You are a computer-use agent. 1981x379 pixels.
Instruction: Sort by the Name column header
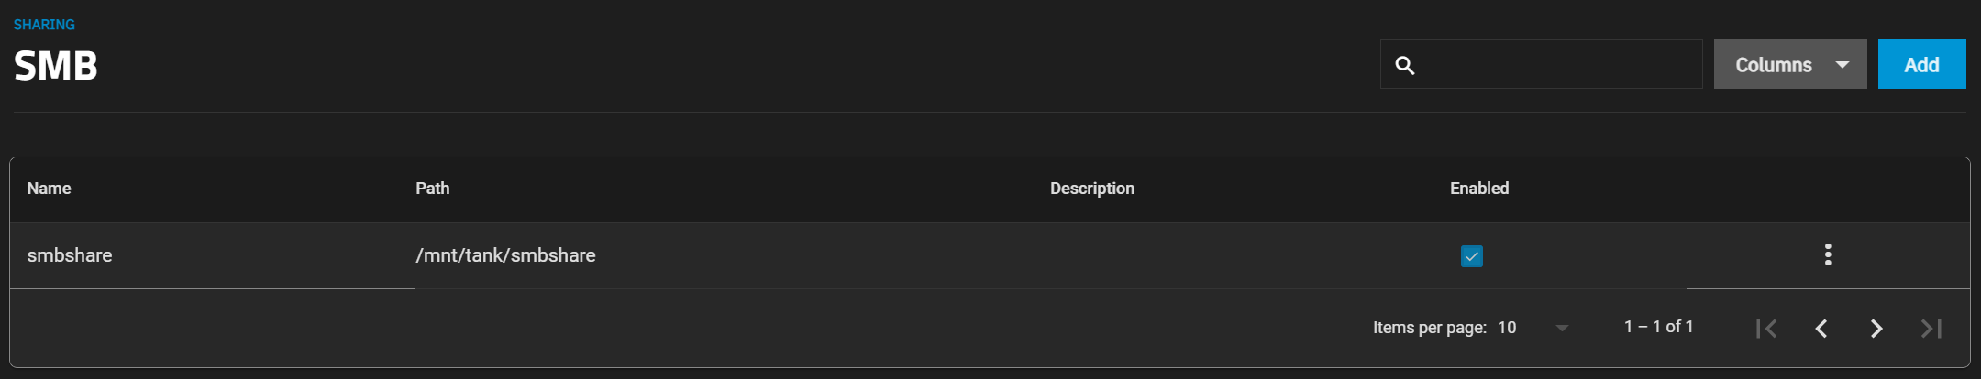49,189
